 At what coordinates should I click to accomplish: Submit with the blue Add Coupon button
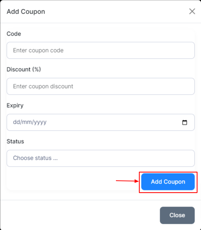coord(168,182)
